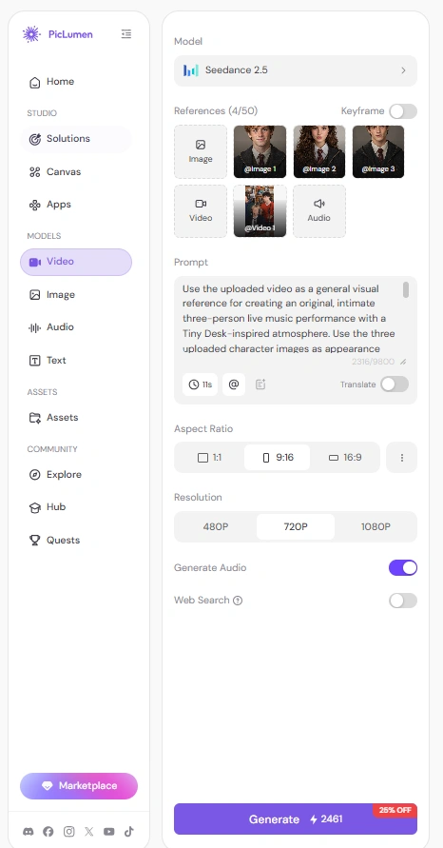The image size is (443, 848).
Task: Open Solutions in the Studio section
Action: click(x=76, y=139)
